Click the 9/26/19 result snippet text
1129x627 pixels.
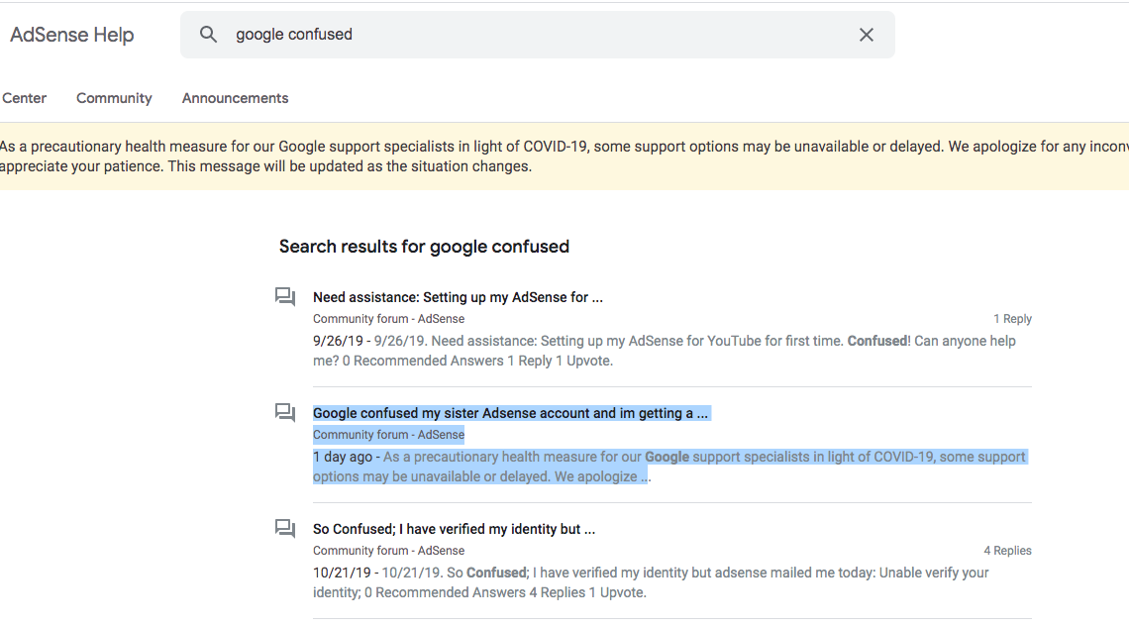tap(664, 351)
